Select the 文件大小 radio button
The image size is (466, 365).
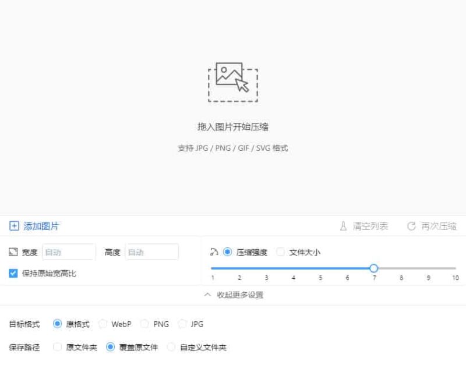click(x=281, y=252)
